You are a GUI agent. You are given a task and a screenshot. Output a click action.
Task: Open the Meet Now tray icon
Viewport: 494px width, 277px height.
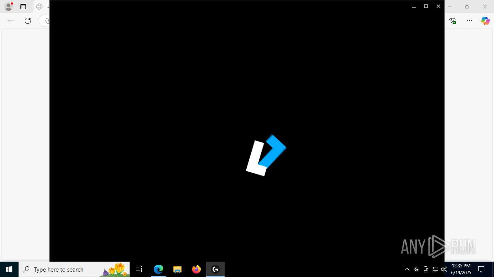coord(426,269)
